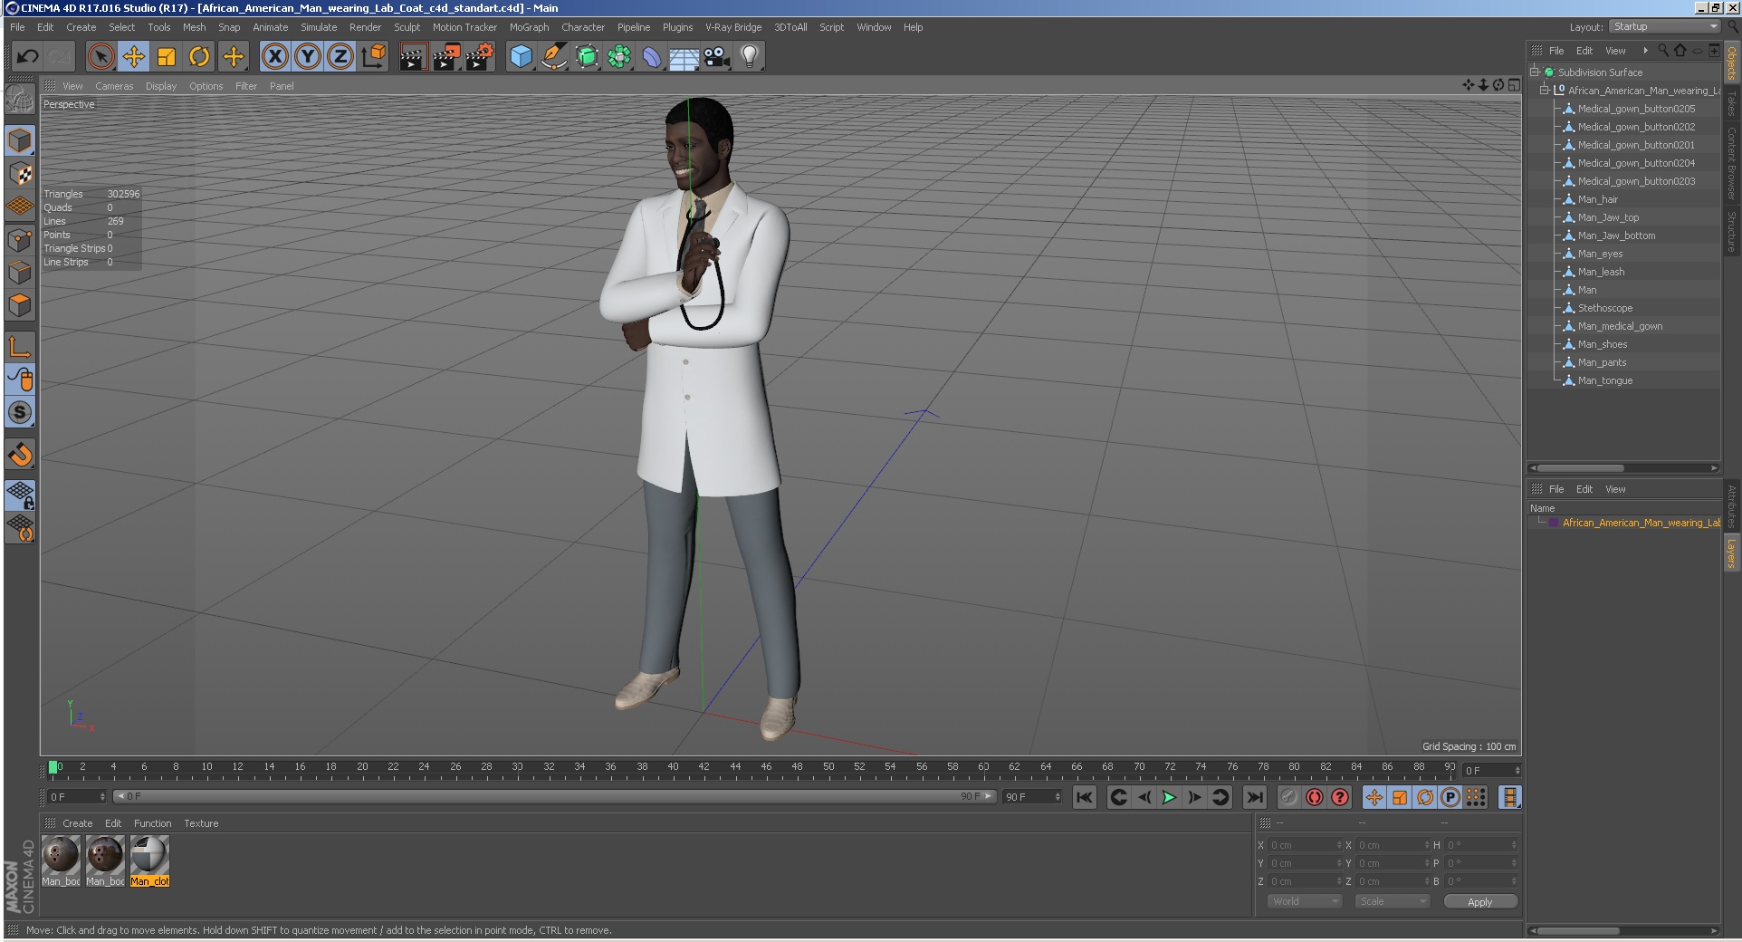Image resolution: width=1742 pixels, height=942 pixels.
Task: Open viewport Display menu
Action: tap(161, 86)
